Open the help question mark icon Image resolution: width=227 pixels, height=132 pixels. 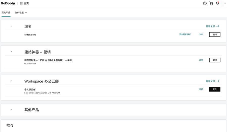(x=205, y=3)
